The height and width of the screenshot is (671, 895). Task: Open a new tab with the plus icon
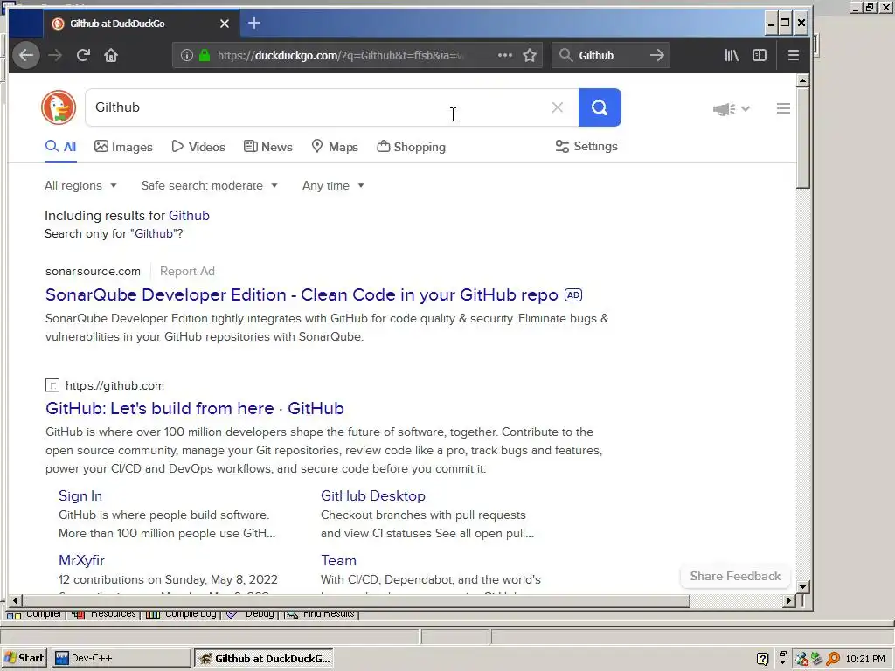coord(254,23)
